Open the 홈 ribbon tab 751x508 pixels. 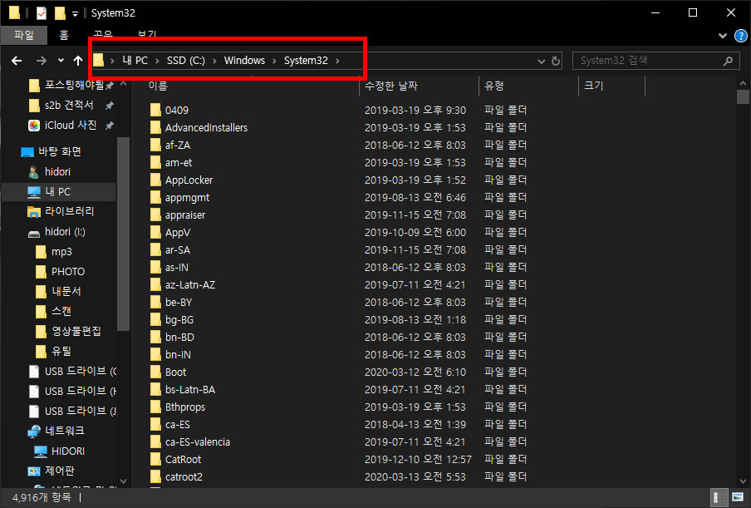pos(64,35)
